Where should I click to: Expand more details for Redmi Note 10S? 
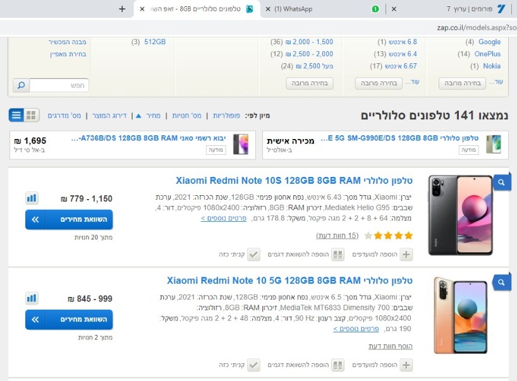(224, 218)
